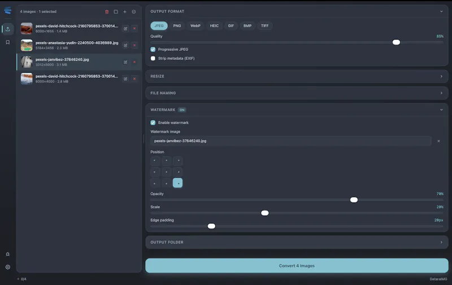452x285 pixels.
Task: Click the watermark image path field
Action: click(x=291, y=141)
